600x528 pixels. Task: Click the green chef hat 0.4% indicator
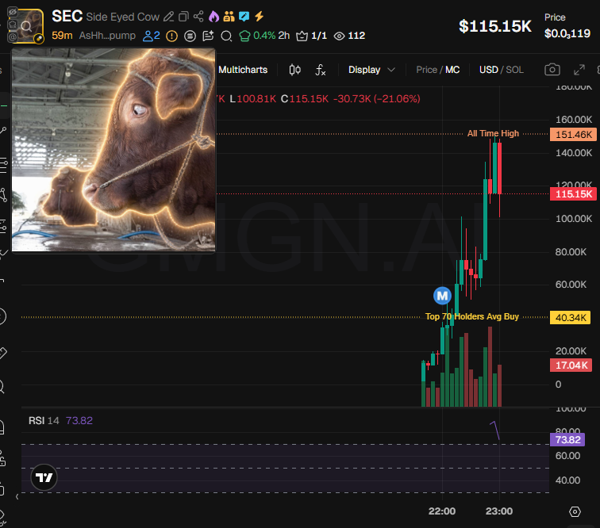(257, 36)
